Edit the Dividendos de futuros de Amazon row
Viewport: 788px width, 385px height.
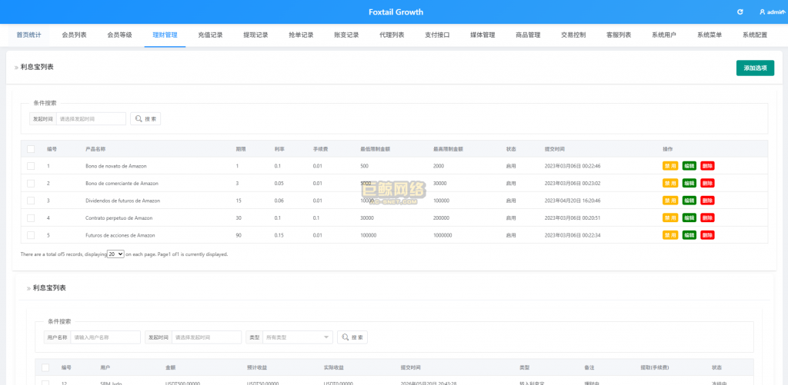(689, 201)
